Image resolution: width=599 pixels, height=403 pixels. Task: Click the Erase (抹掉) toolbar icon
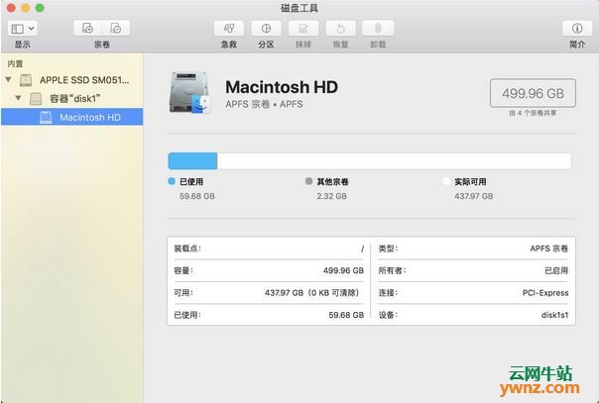pyautogui.click(x=303, y=28)
